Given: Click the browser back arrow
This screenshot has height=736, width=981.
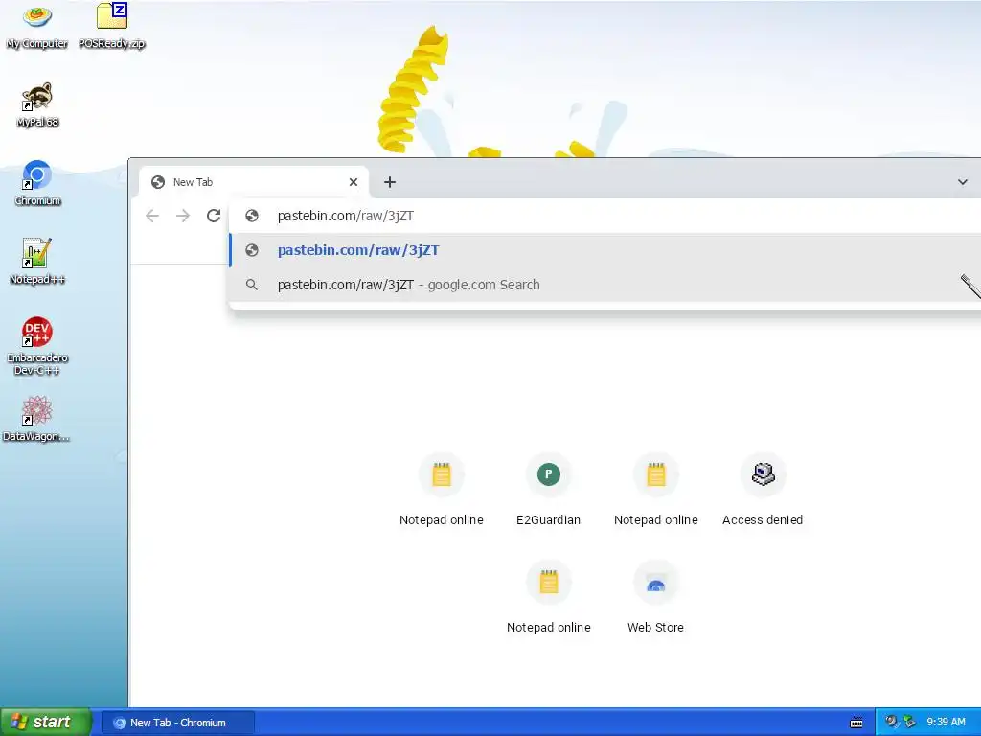Looking at the screenshot, I should (152, 216).
